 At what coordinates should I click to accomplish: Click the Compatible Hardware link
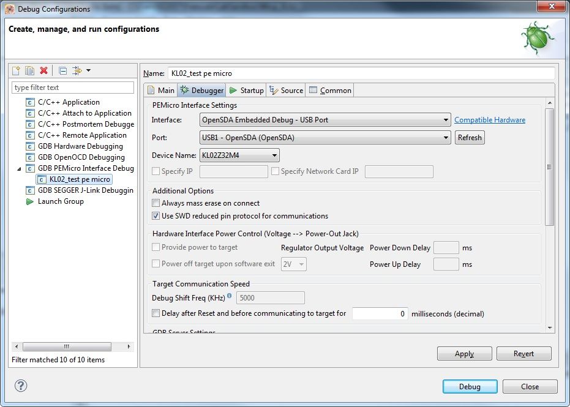(x=490, y=120)
